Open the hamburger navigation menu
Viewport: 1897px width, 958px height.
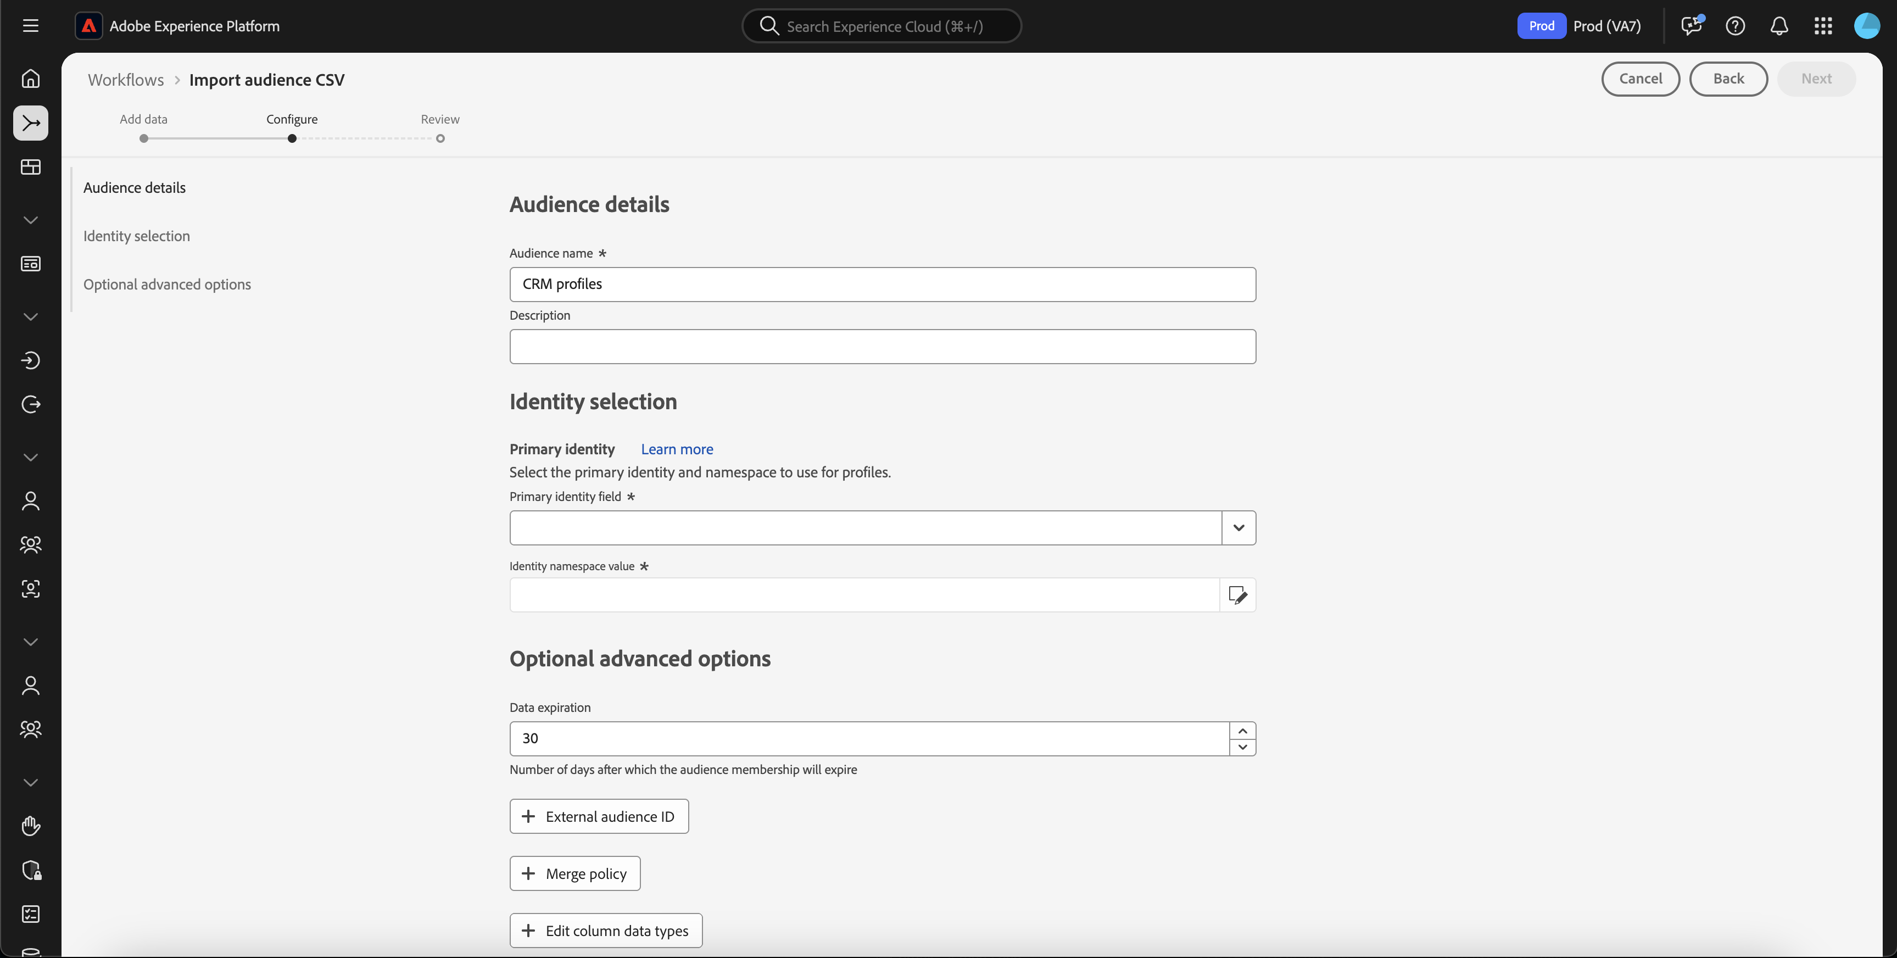click(30, 26)
